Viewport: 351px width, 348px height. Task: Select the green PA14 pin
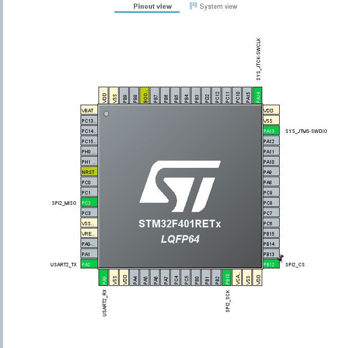coord(258,95)
